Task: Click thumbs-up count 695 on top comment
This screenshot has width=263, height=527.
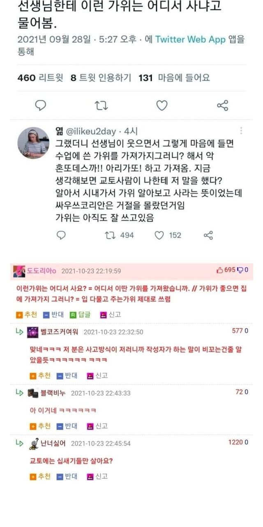Action: pos(226,270)
